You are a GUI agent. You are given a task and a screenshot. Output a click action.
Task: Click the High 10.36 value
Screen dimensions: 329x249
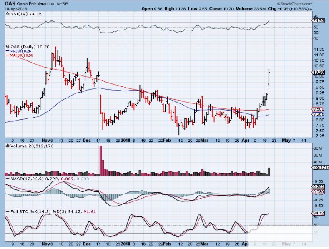pyautogui.click(x=175, y=9)
